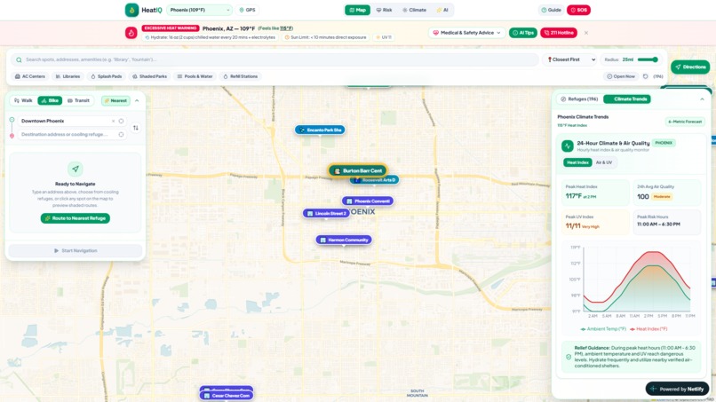Screen dimensions: 716x402
Task: Switch to the AI tab
Action: click(x=442, y=10)
